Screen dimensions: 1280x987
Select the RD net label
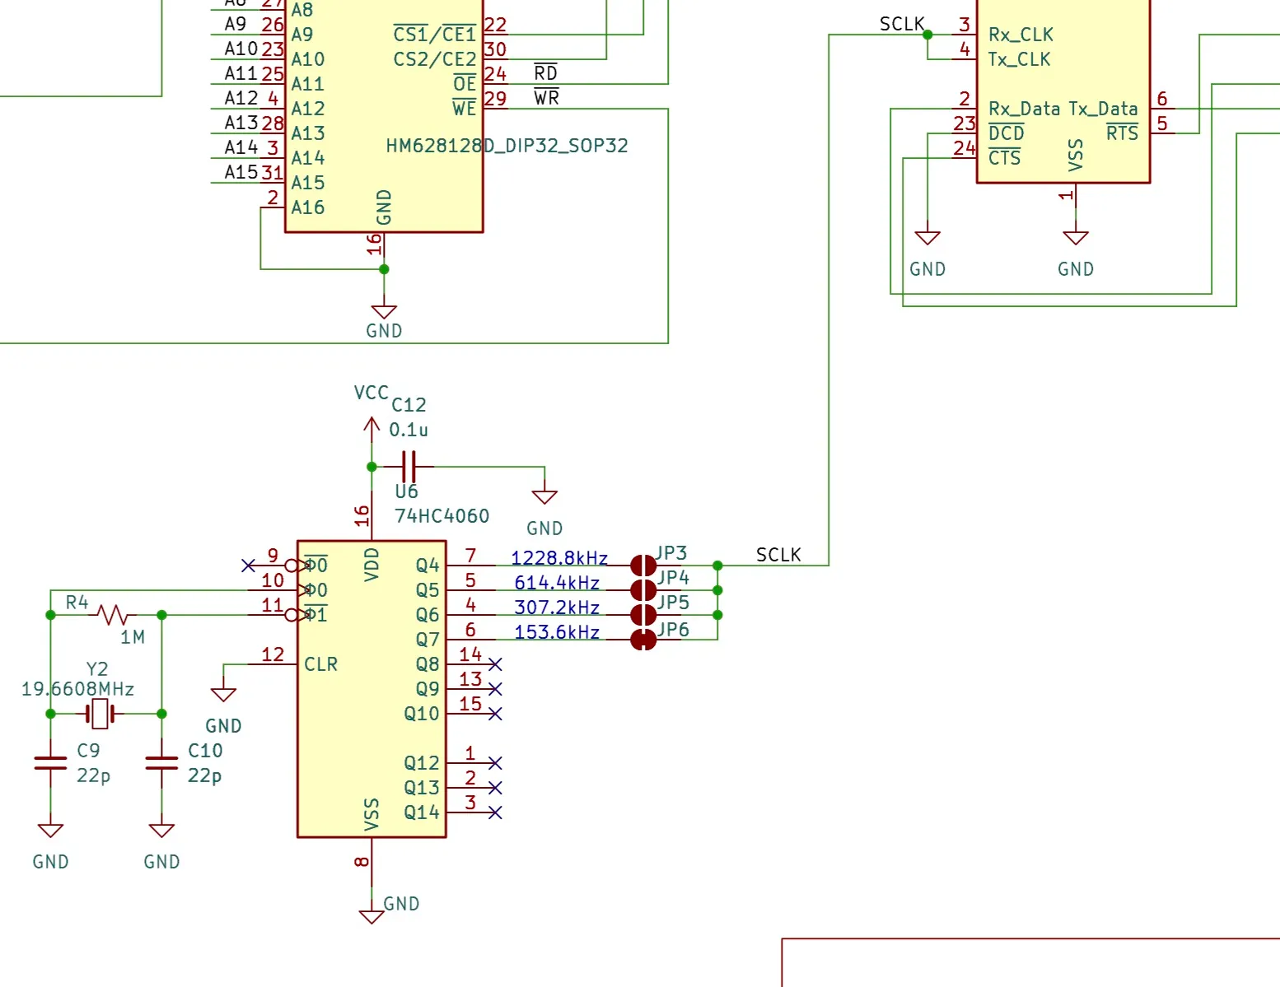pos(546,72)
